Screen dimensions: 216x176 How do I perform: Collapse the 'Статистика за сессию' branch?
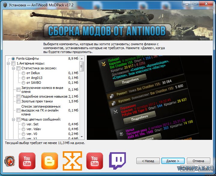[13, 68]
